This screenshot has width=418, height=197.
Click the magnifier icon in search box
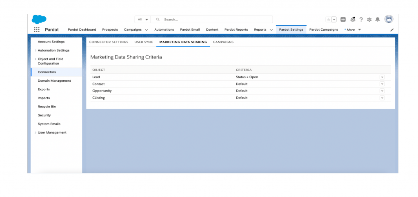point(158,20)
